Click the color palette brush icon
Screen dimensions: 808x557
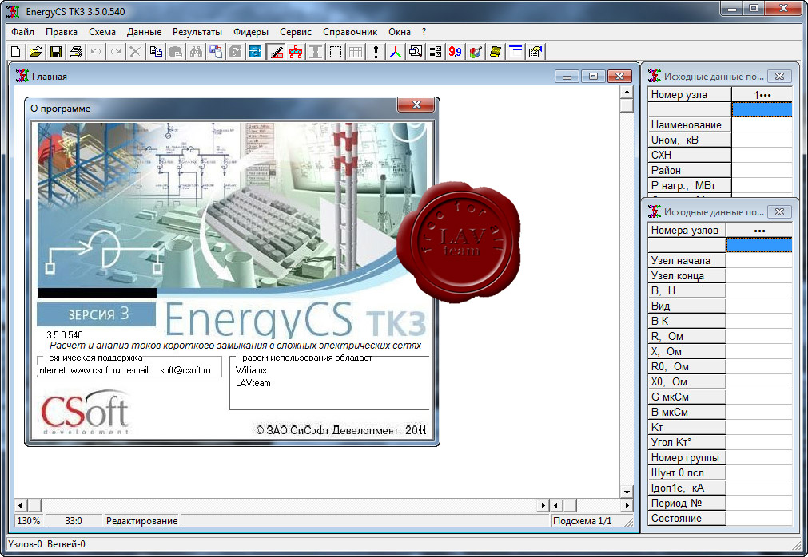pyautogui.click(x=475, y=51)
